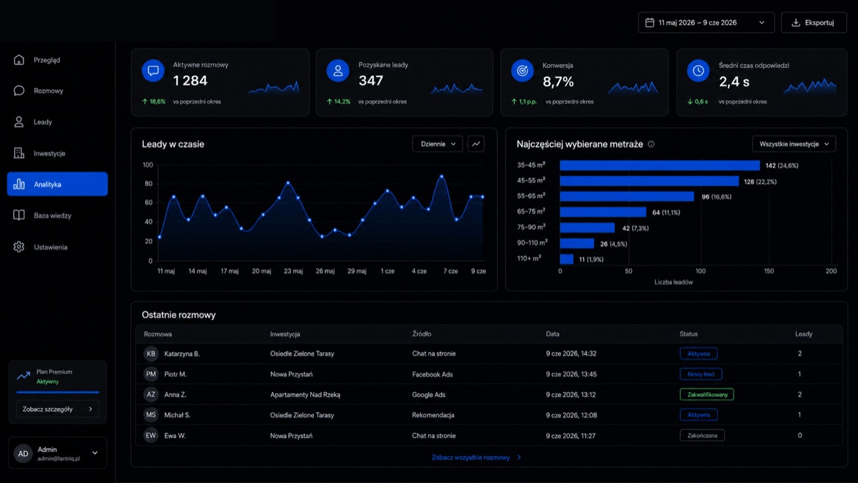Click the Leady person icon in sidebar
This screenshot has width=858, height=483.
[x=19, y=122]
